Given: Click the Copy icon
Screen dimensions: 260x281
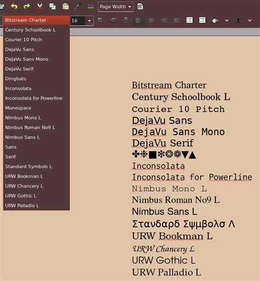Looking at the screenshot, I should [53, 7].
